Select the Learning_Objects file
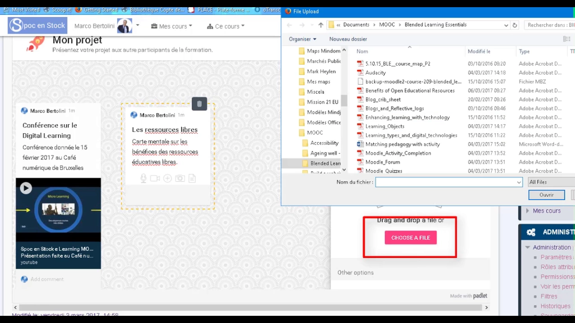 coord(385,127)
